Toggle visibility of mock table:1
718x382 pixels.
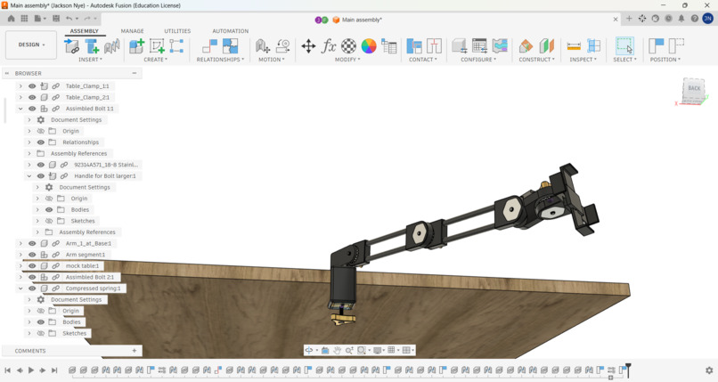click(x=32, y=266)
